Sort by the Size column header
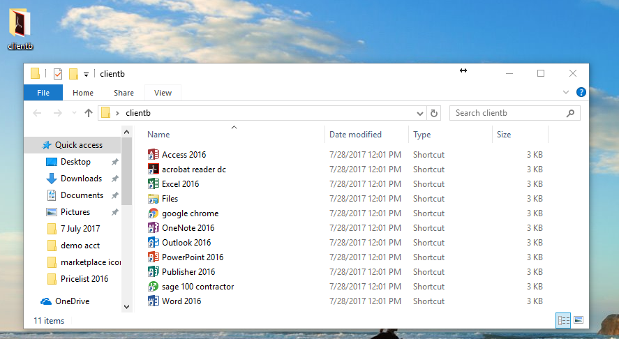The width and height of the screenshot is (619, 339). pyautogui.click(x=521, y=135)
